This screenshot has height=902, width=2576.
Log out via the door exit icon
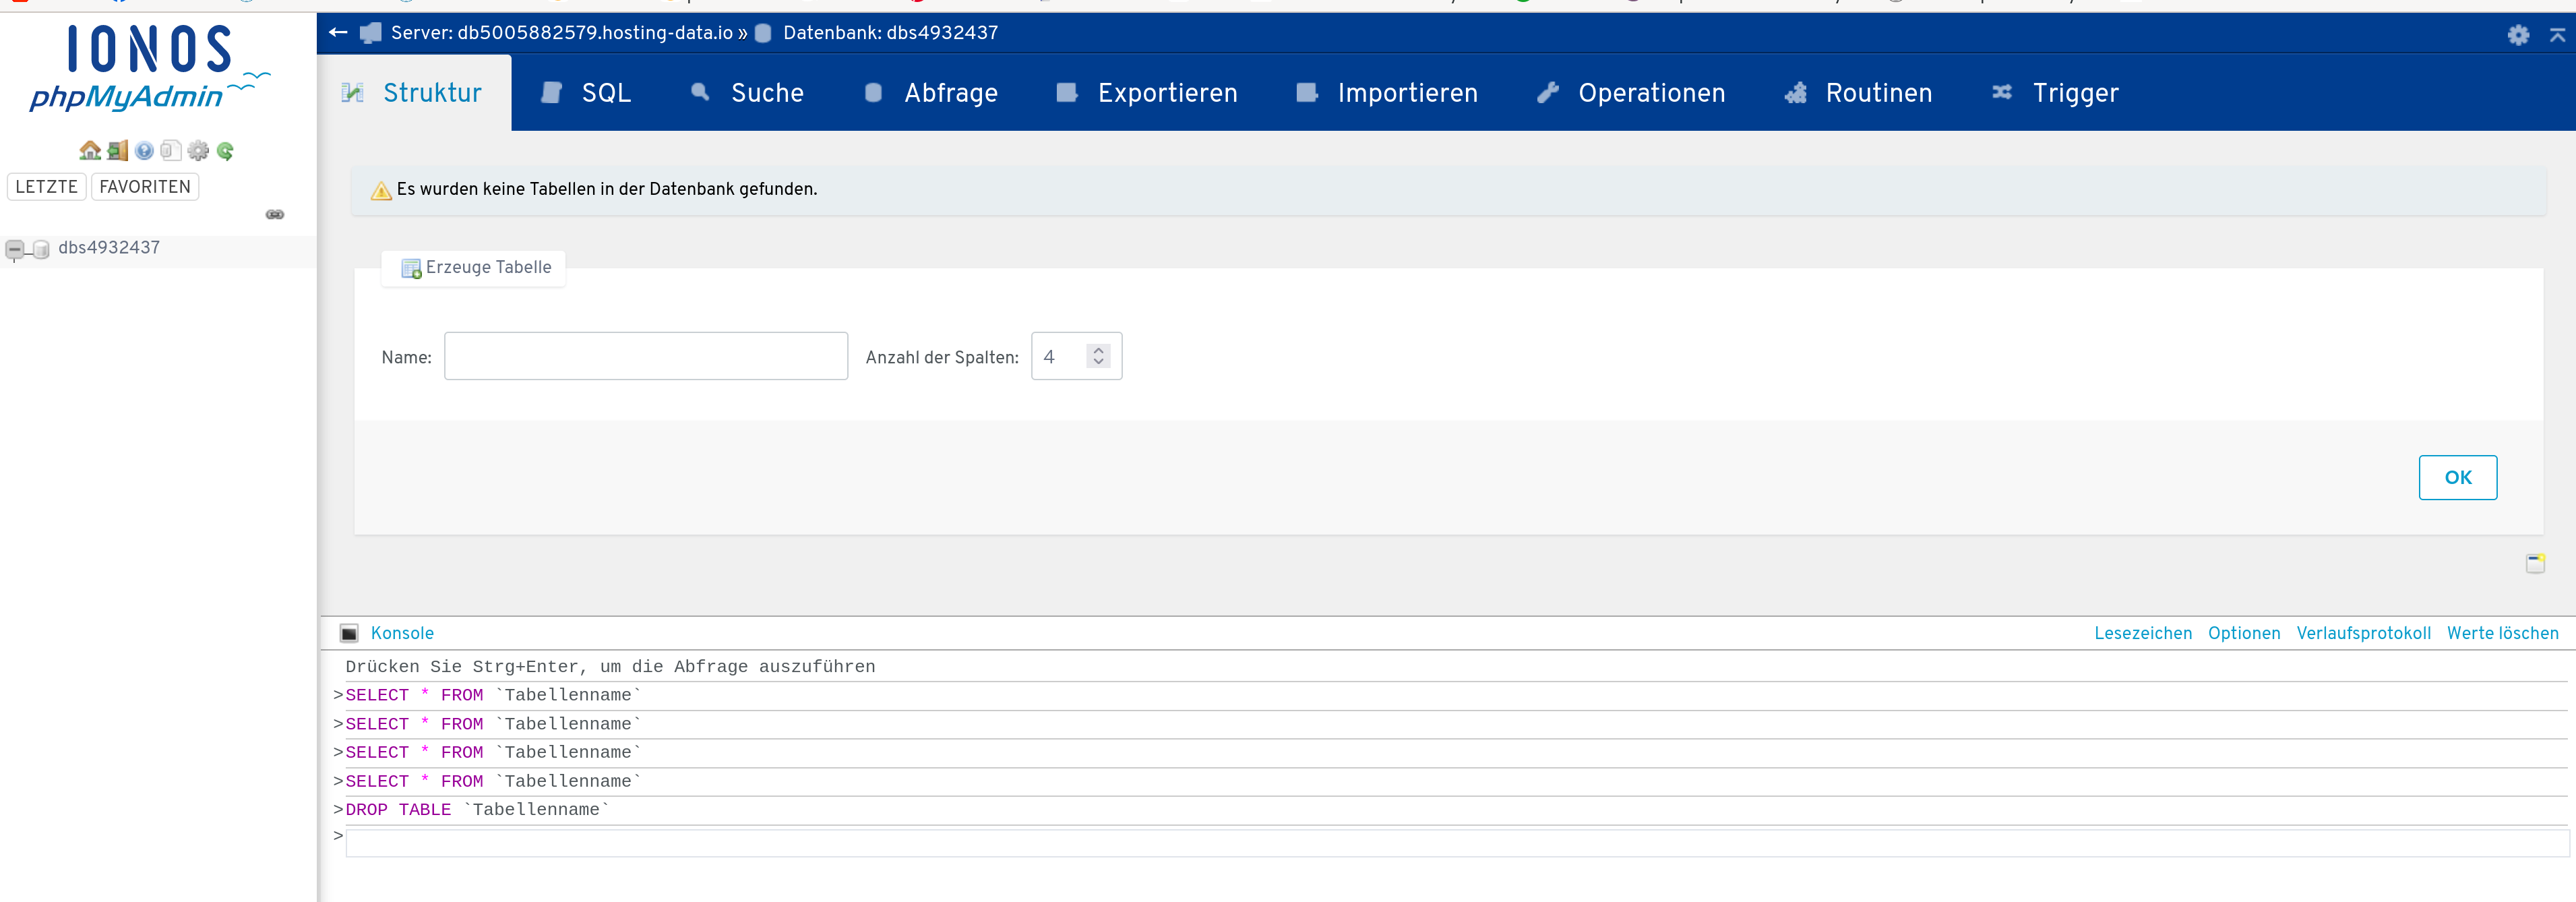118,151
